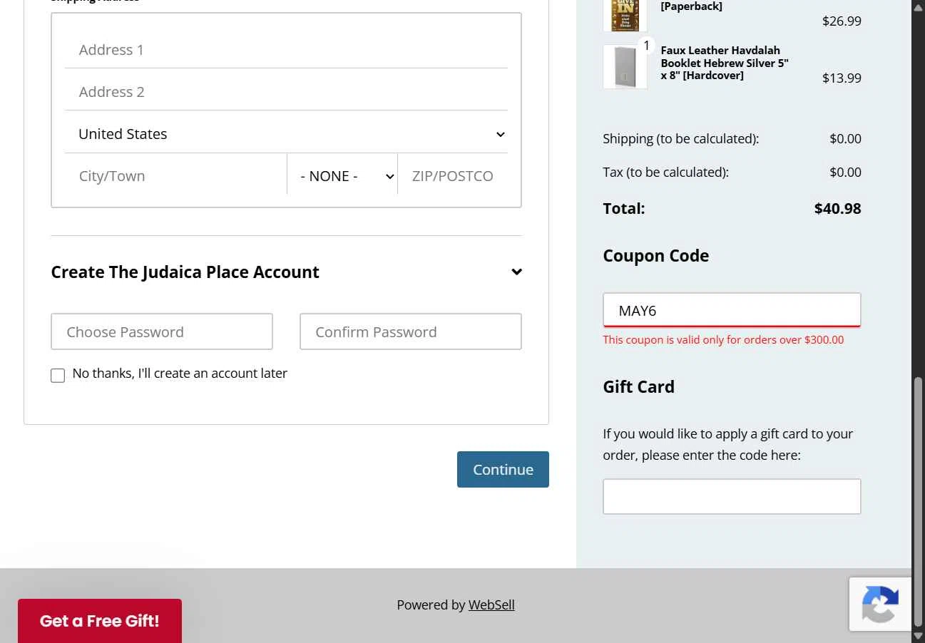925x643 pixels.
Task: Focus the Address 2 field
Action: click(286, 92)
